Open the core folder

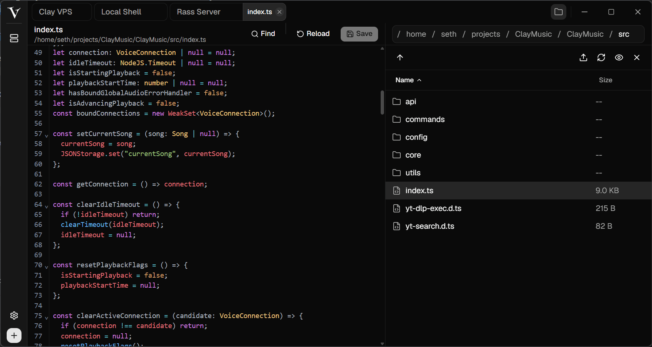[x=519, y=155]
